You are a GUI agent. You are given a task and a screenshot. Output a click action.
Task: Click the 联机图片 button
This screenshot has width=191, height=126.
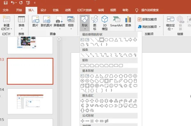click(47, 21)
